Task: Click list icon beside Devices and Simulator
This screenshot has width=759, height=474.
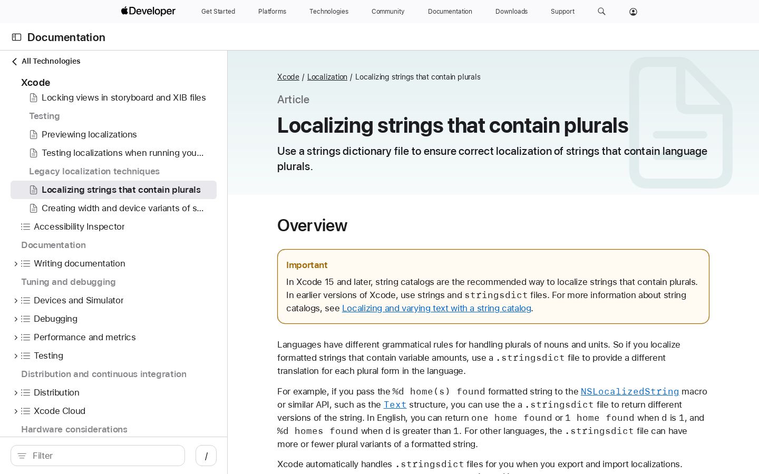Action: pyautogui.click(x=25, y=301)
